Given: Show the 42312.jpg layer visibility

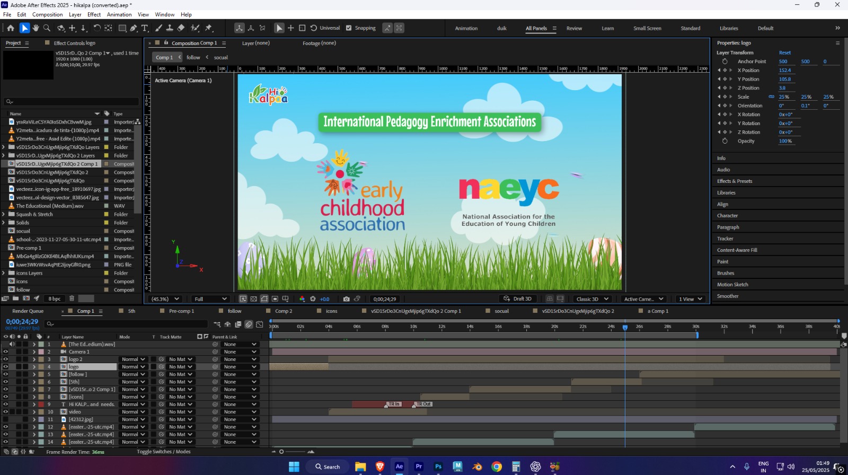Looking at the screenshot, I should pyautogui.click(x=6, y=419).
